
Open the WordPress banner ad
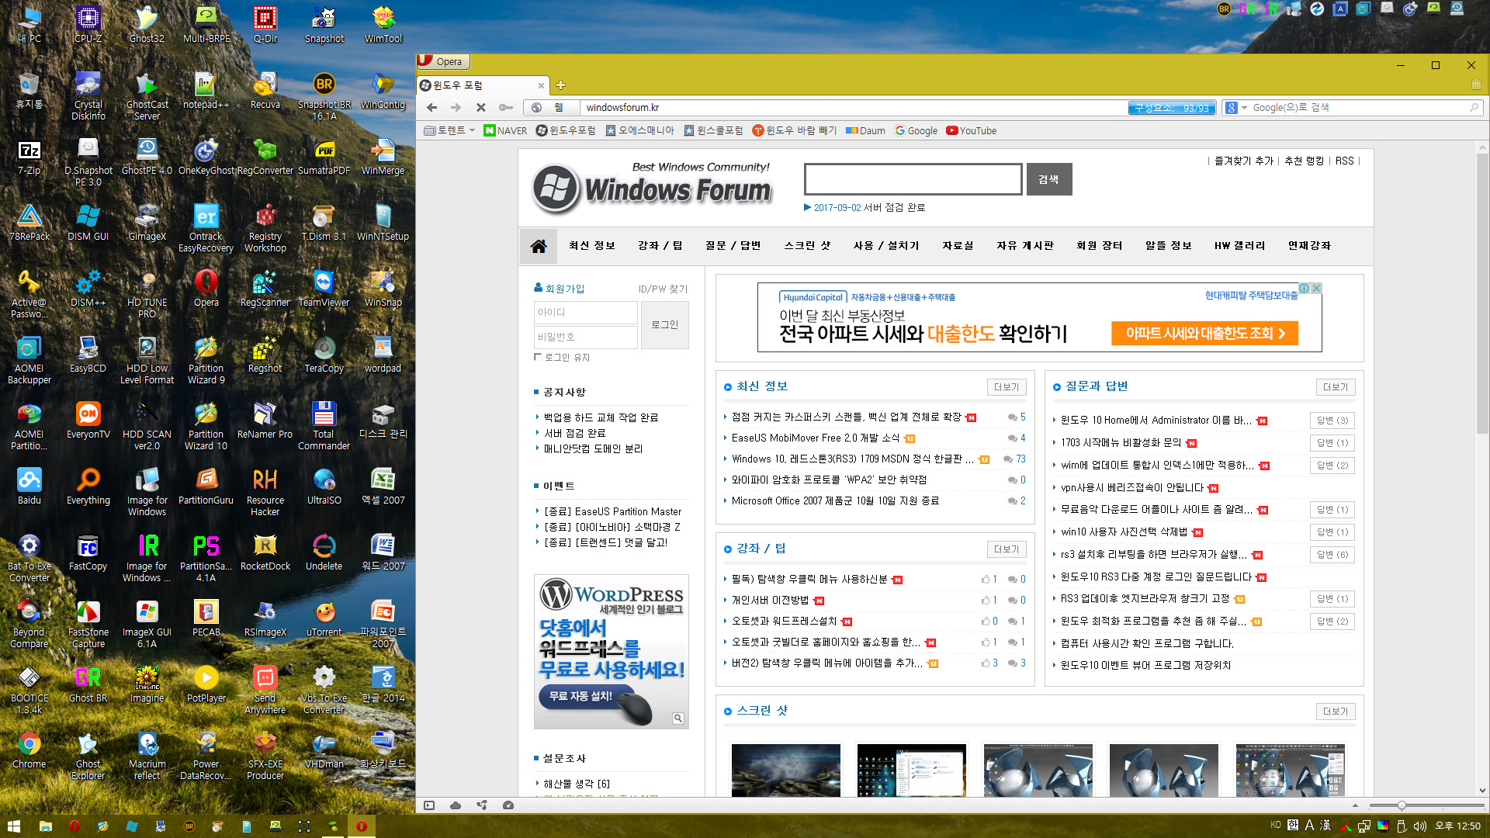click(611, 652)
